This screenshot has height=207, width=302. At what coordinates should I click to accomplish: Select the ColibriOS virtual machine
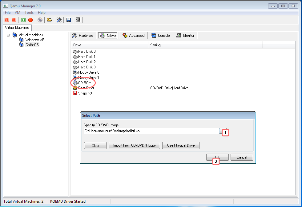(32, 45)
